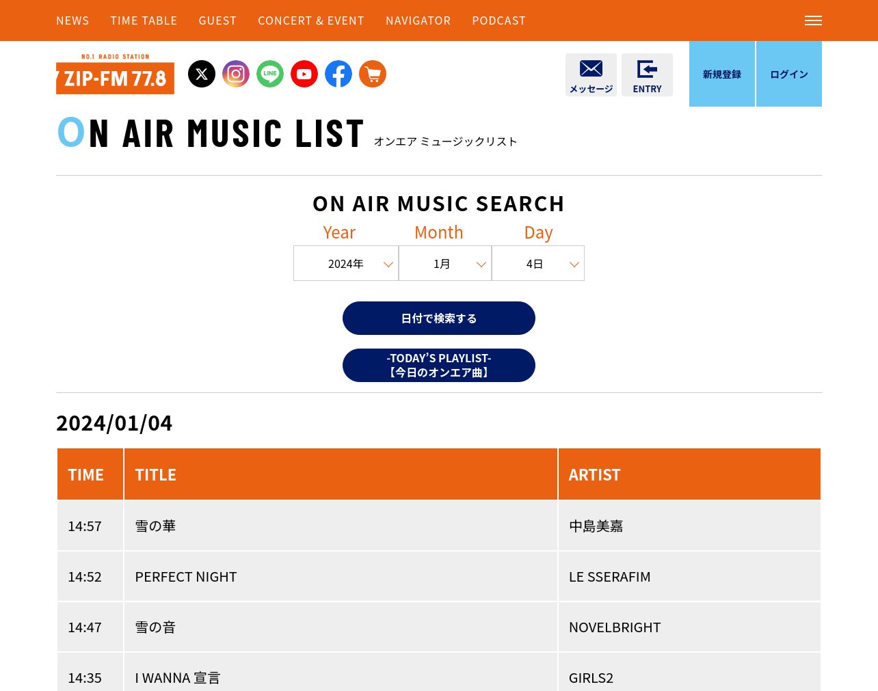Viewport: 878px width, 691px height.
Task: Click the TIME column header
Action: pos(90,474)
